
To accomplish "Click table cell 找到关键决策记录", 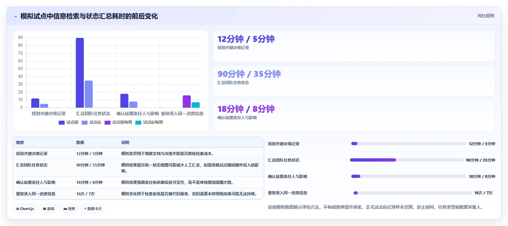I will point(32,154).
